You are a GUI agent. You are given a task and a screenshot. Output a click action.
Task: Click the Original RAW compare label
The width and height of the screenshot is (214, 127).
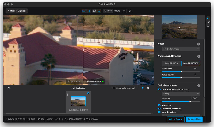(74, 81)
